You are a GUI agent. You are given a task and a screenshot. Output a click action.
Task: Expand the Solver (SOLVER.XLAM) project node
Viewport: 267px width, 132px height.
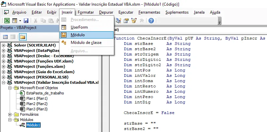pos(4,45)
